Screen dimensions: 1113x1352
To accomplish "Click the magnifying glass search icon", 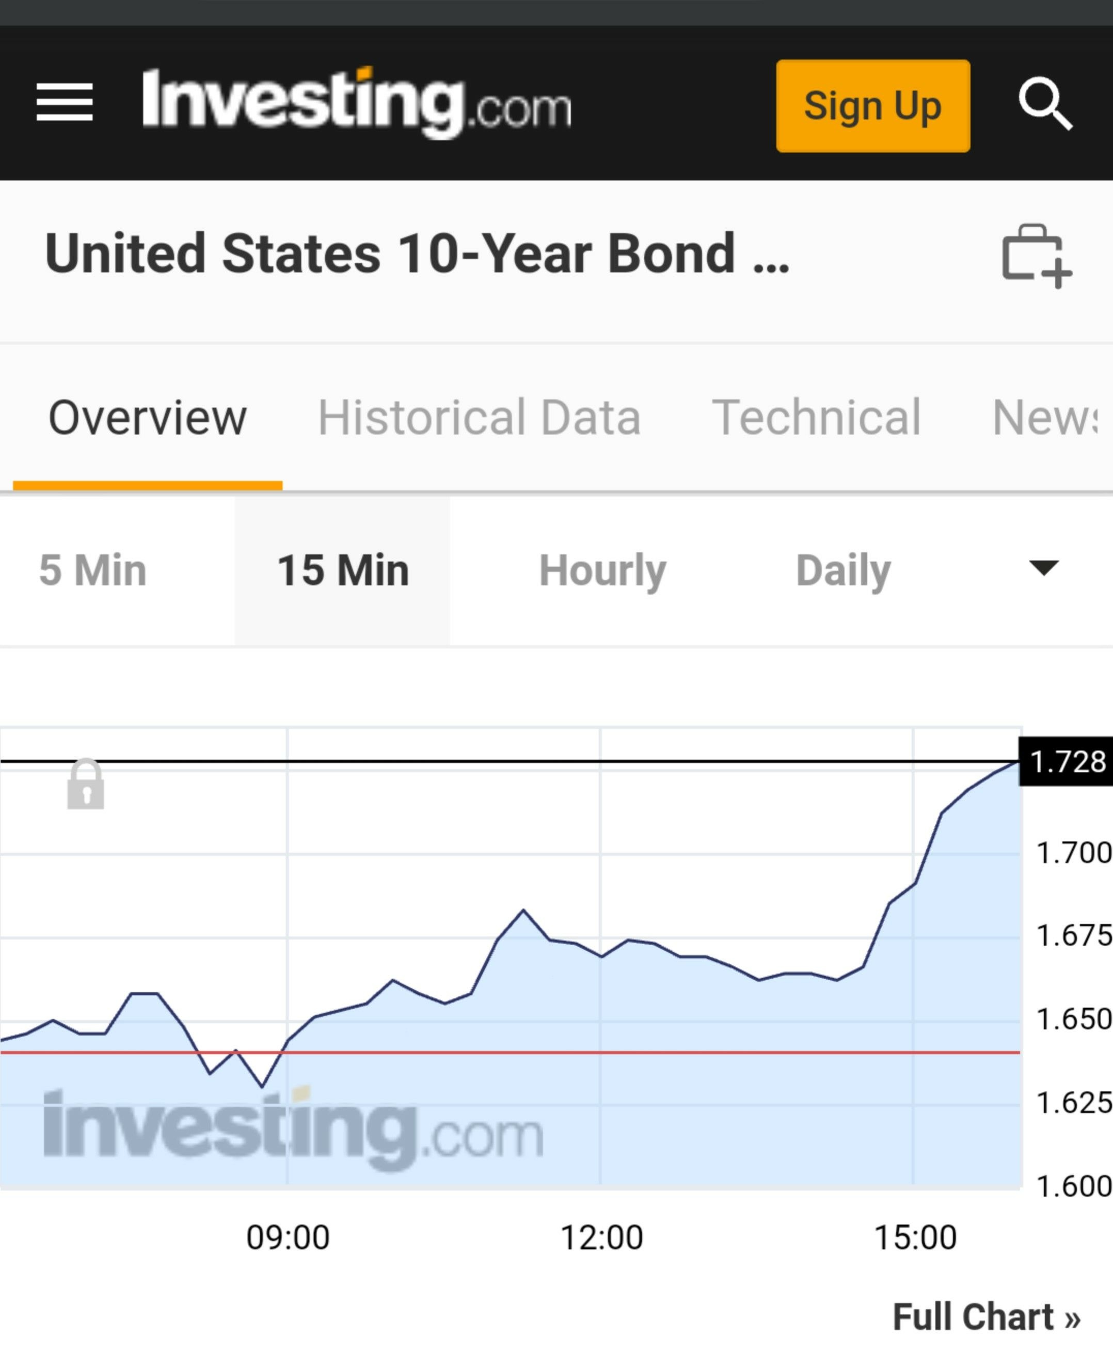I will coord(1046,104).
